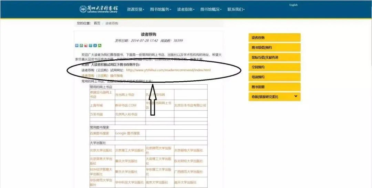Open the 北京珍本书店有限公司 link
This screenshot has height=188, width=372.
(x=190, y=105)
